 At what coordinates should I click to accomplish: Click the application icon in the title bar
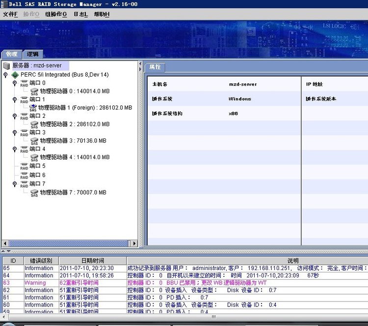4,4
